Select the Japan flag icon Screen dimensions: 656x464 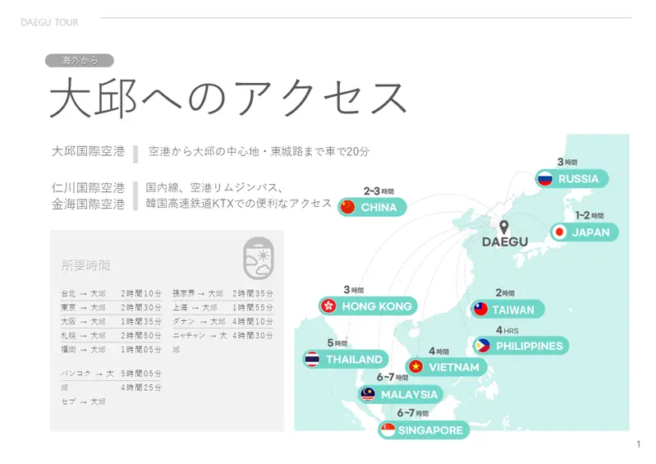(x=560, y=232)
